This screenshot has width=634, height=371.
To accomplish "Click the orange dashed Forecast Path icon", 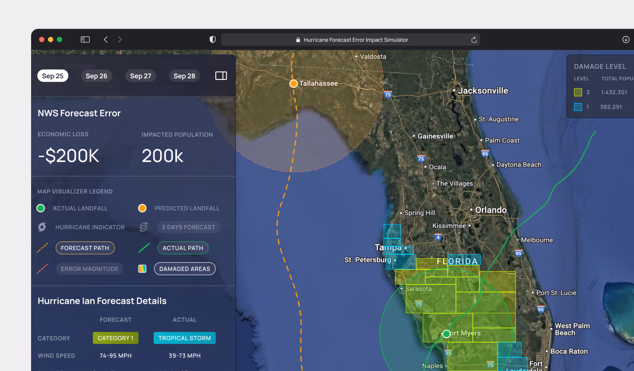I will [x=42, y=248].
